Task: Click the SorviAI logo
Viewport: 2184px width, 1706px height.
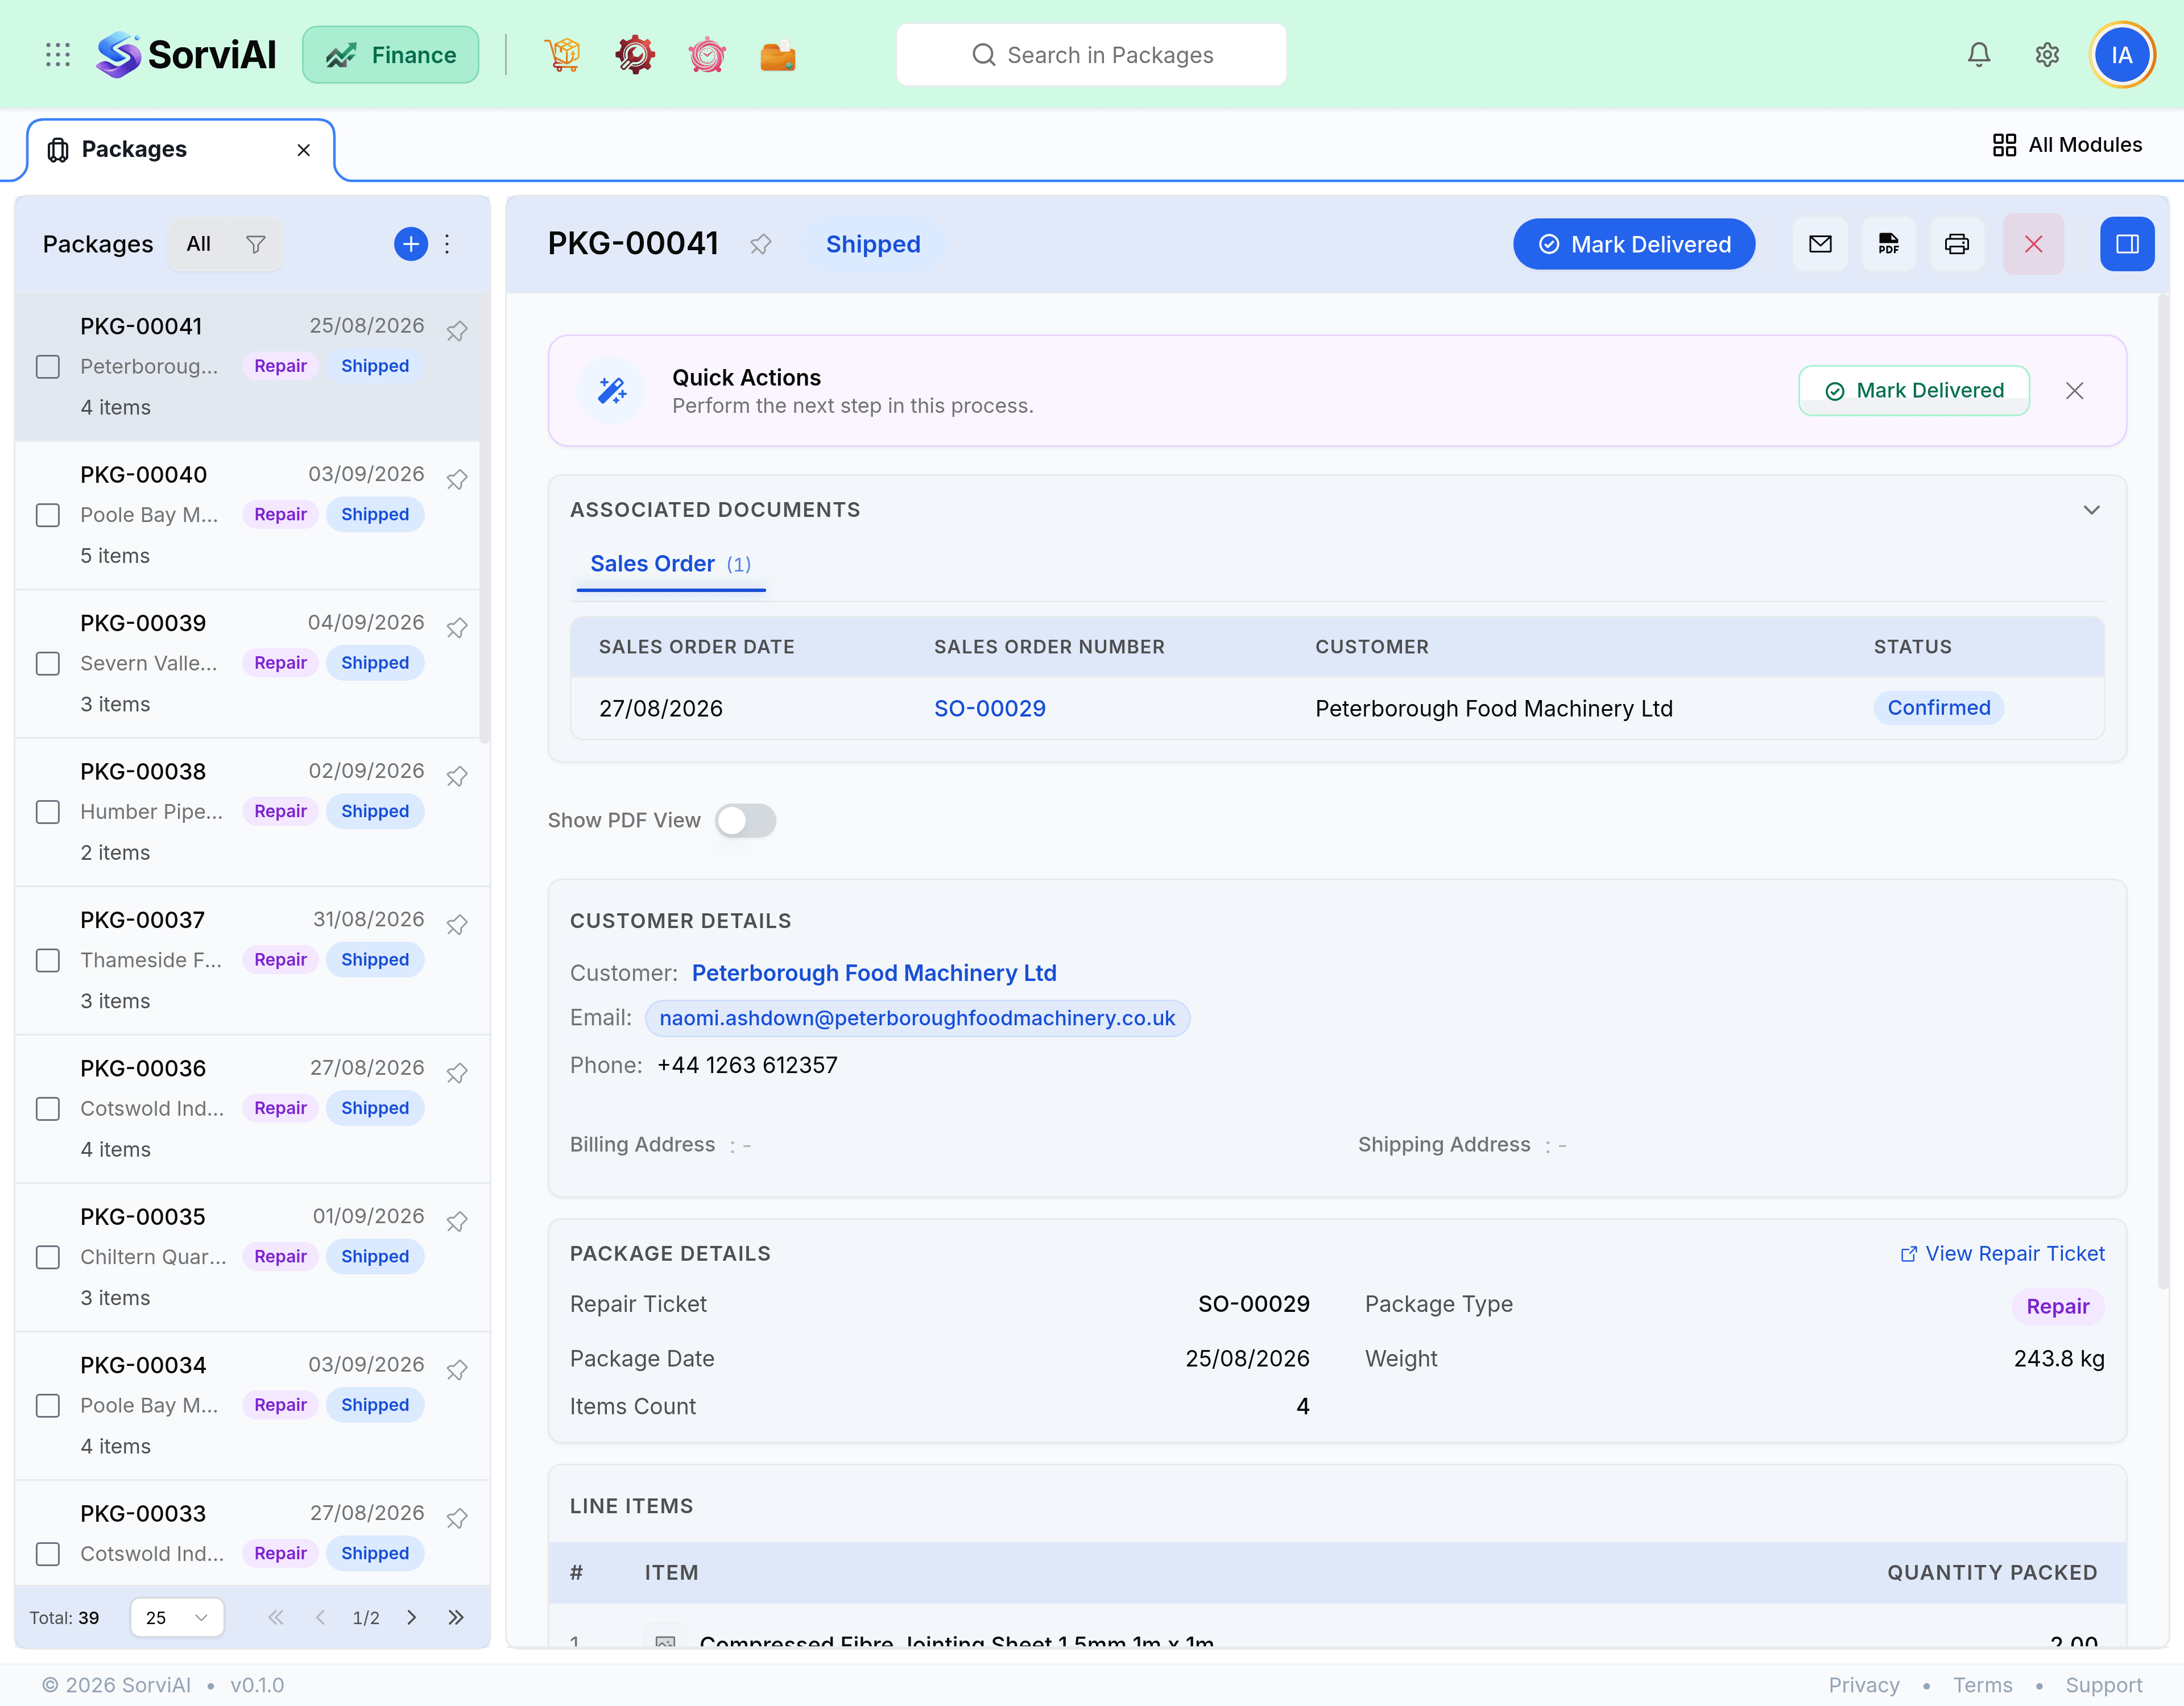Action: point(186,55)
